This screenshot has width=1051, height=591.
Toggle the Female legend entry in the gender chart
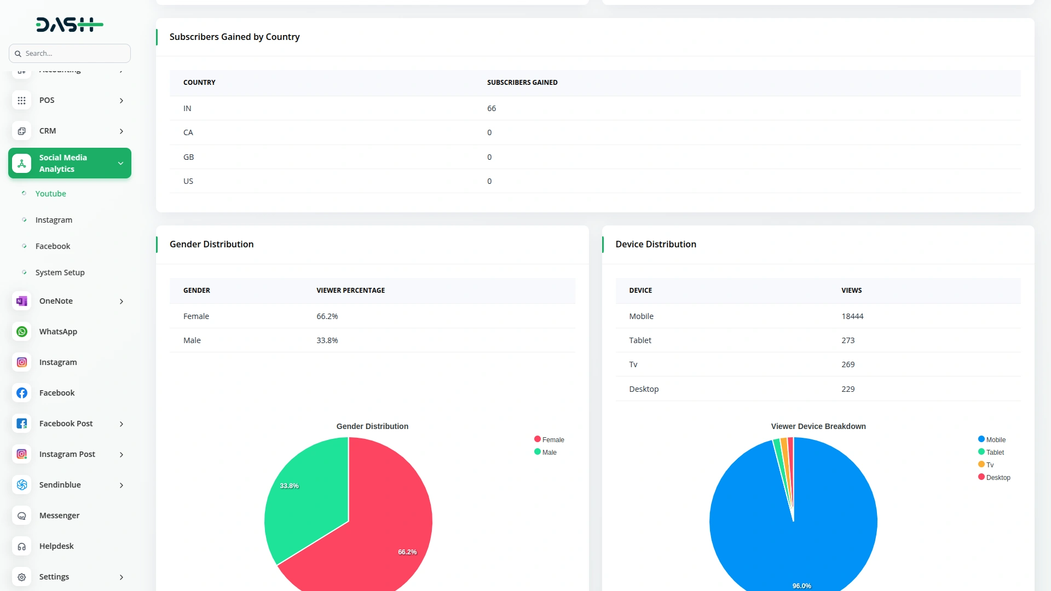click(549, 439)
